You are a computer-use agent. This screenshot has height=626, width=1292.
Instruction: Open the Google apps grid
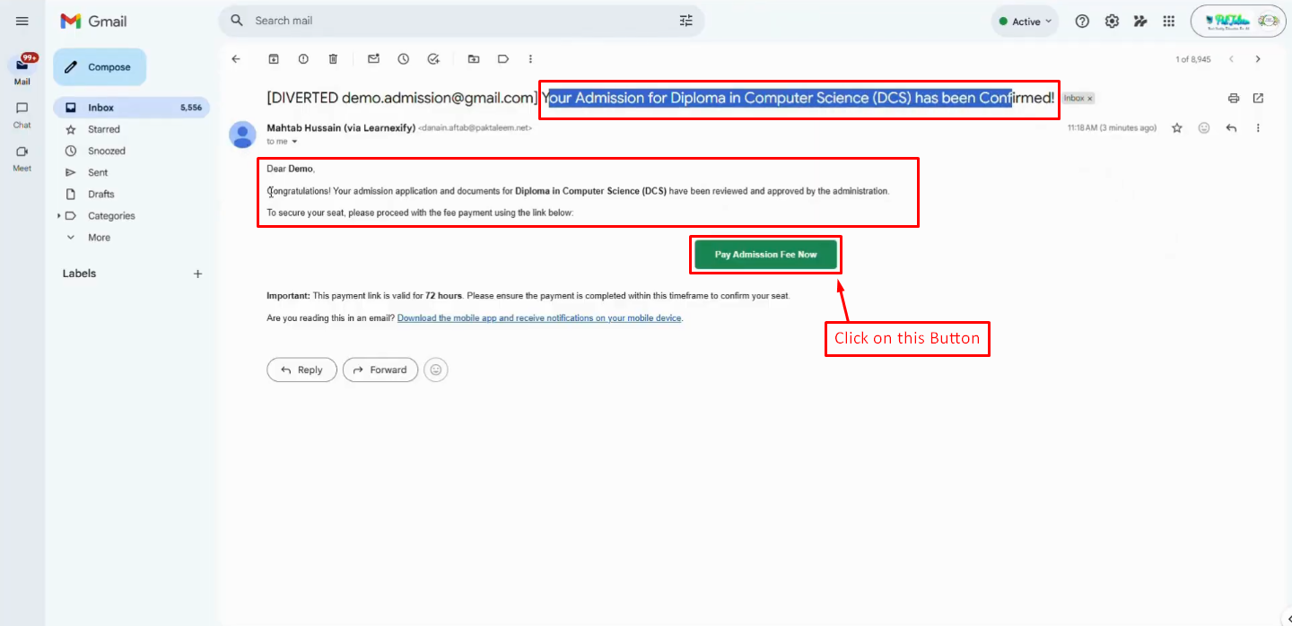tap(1169, 22)
